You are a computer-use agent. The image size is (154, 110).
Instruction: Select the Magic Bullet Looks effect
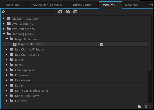tap(75, 44)
